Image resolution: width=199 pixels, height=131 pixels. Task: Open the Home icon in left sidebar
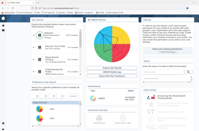point(3,26)
